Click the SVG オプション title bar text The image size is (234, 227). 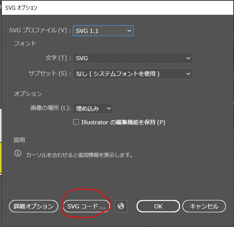21,8
